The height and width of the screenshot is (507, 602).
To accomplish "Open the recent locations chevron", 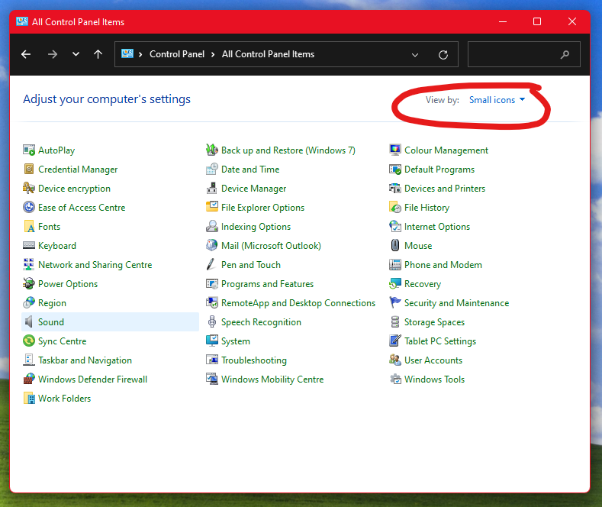I will tap(76, 54).
